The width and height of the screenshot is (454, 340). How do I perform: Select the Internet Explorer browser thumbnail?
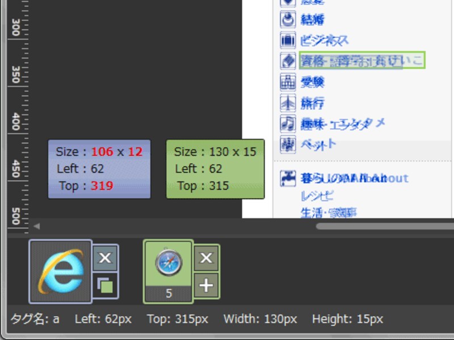(61, 271)
